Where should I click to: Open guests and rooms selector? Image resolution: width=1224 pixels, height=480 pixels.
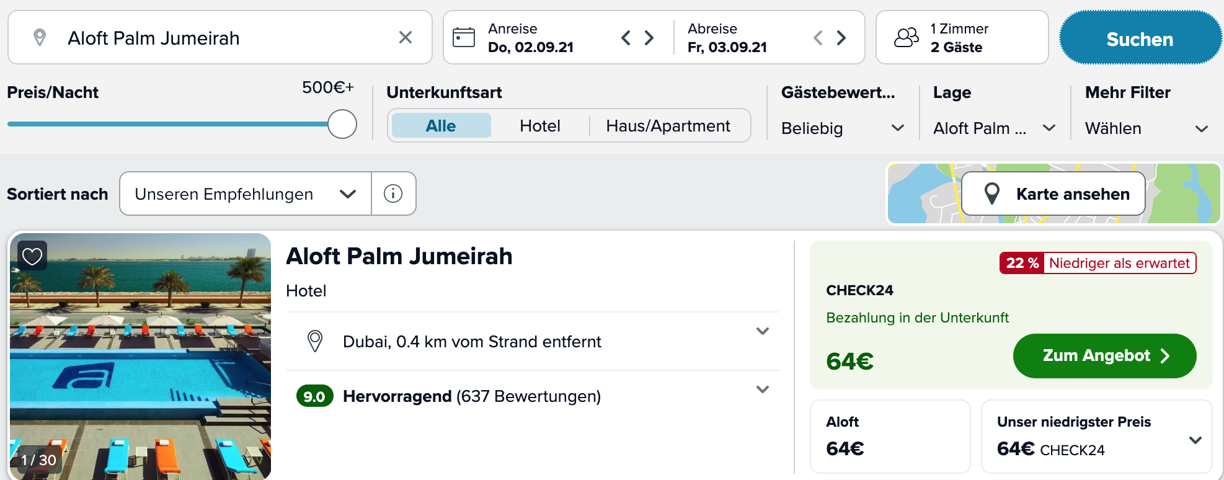(961, 38)
